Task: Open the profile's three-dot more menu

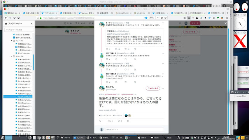Action: point(200,32)
